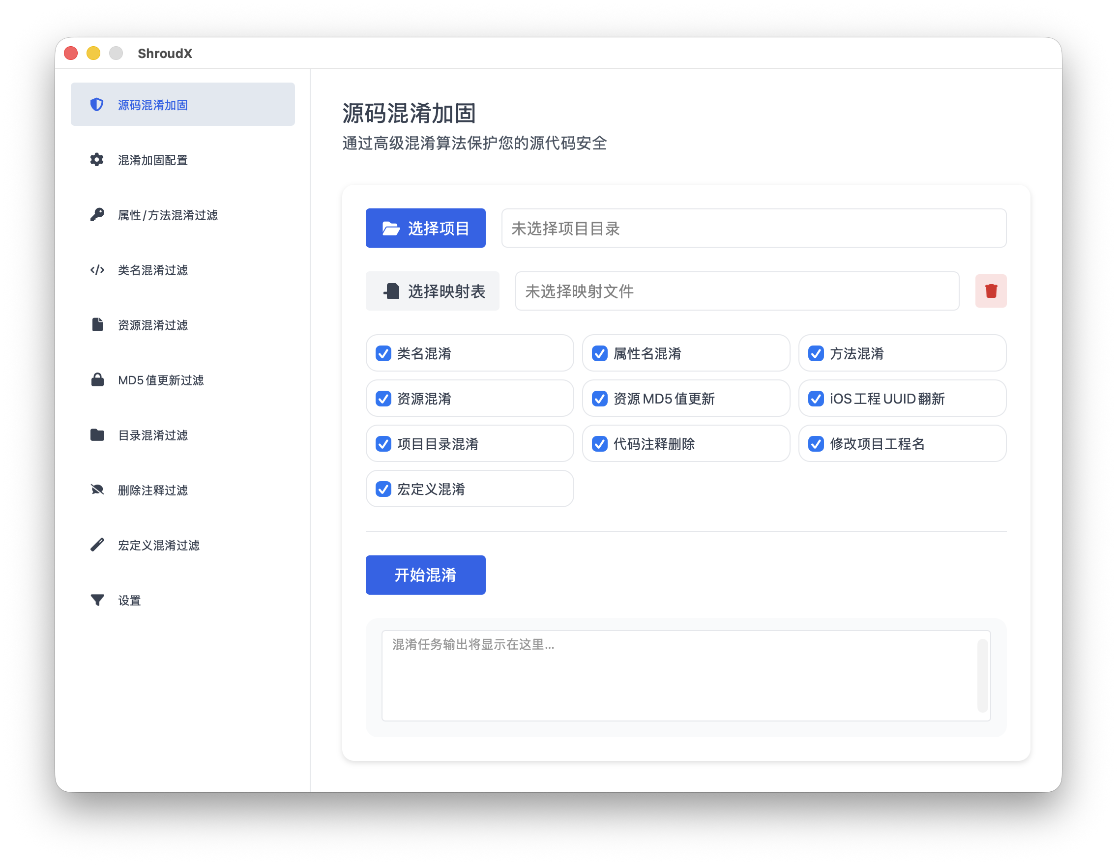Click the pencil icon for 宏定义混淆过滤
Viewport: 1117px width, 865px height.
(97, 545)
